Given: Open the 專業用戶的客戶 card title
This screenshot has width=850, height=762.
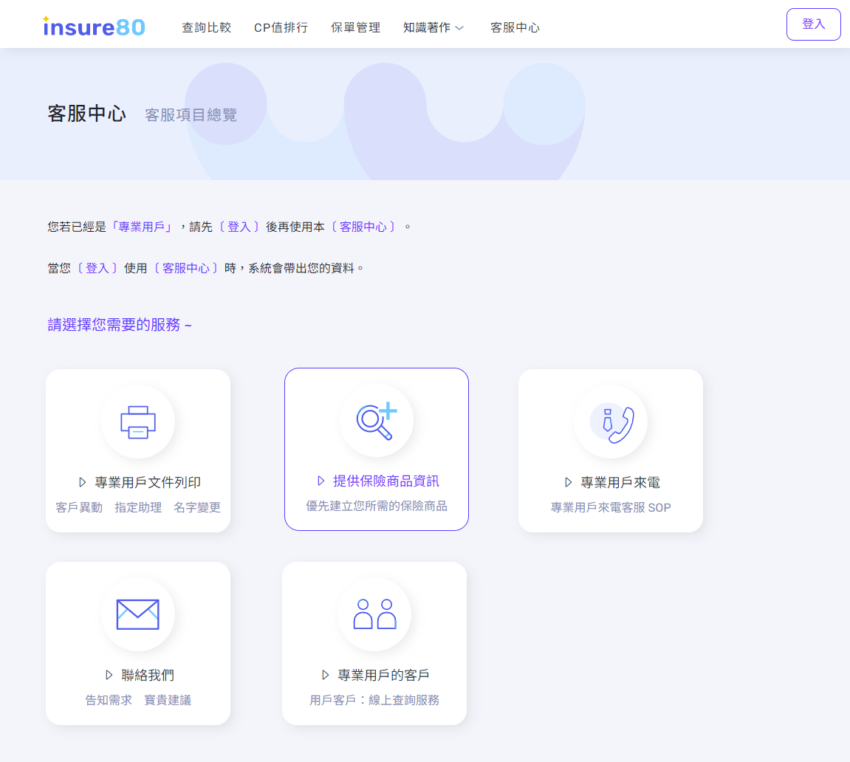Looking at the screenshot, I should pos(383,675).
